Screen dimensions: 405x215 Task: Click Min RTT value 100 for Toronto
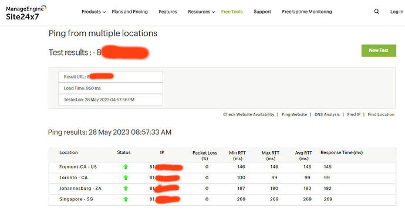241,178
